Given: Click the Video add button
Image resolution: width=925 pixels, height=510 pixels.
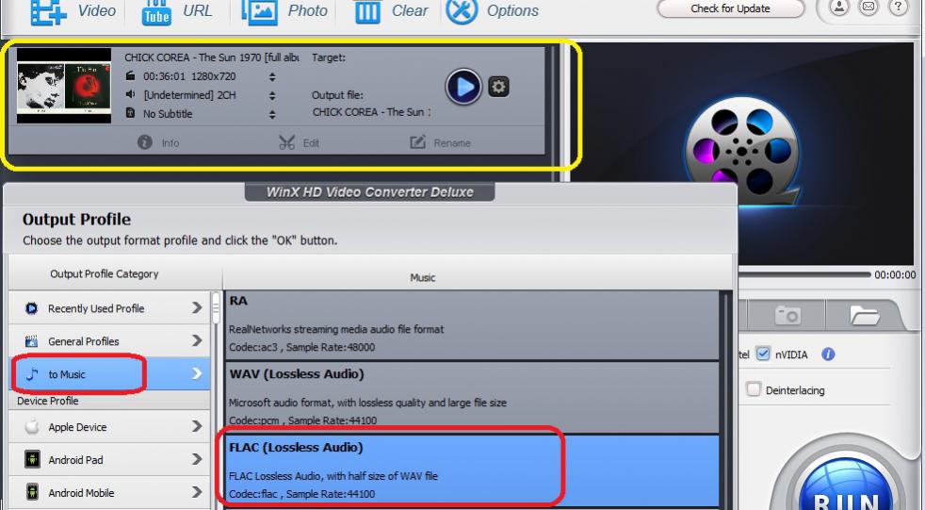Looking at the screenshot, I should click(45, 10).
